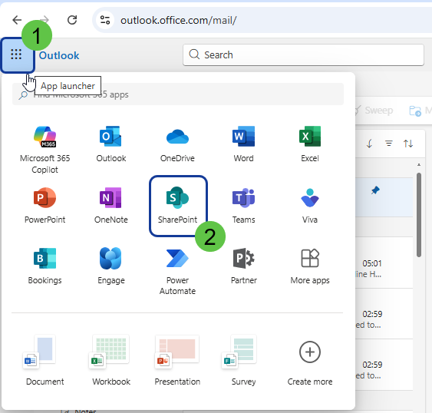Open Viva app
The image size is (432, 413).
coord(310,205)
